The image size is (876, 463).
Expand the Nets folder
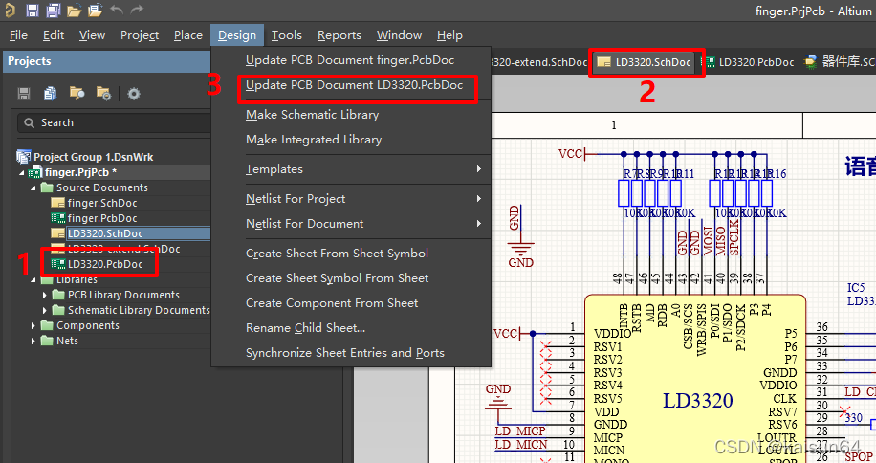coord(33,341)
